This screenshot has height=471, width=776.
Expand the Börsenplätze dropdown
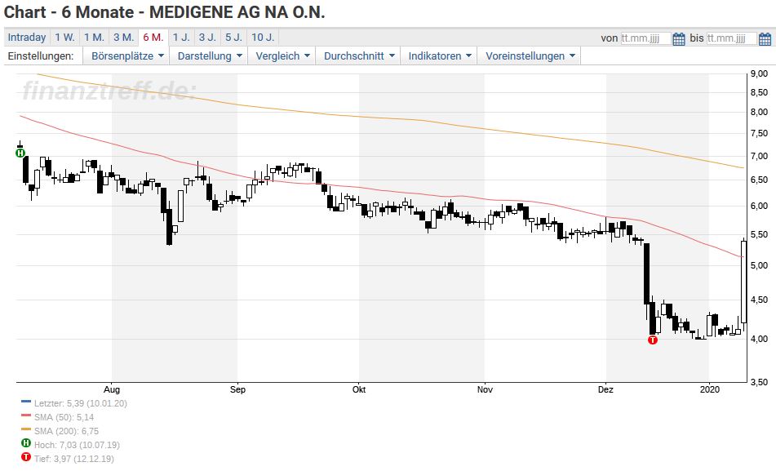coord(126,56)
